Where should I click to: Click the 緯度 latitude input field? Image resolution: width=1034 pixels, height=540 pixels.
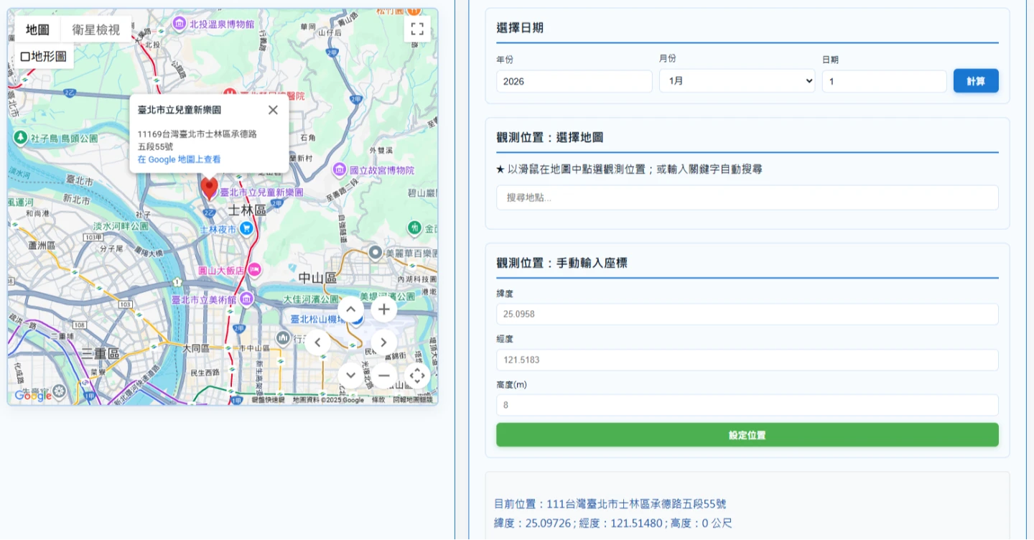click(x=747, y=314)
